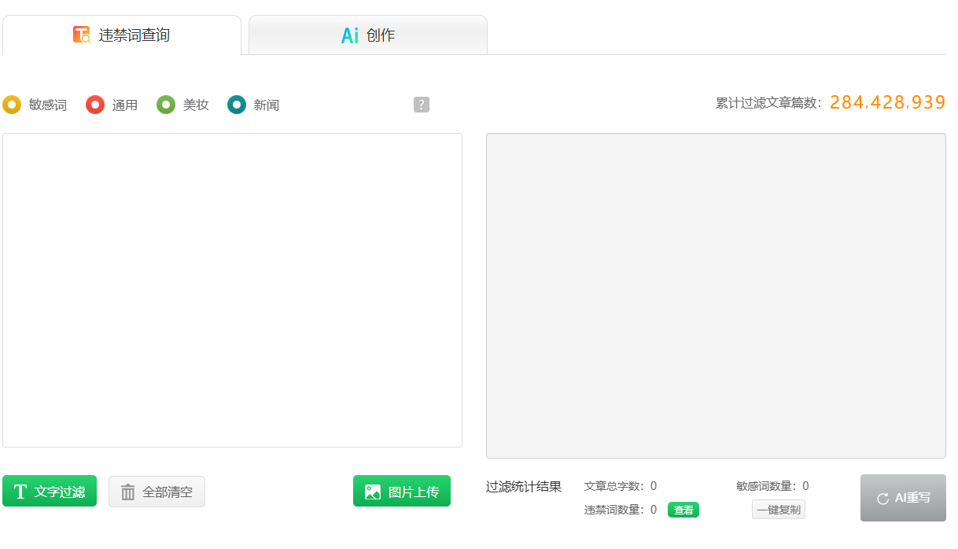Click the trash icon on 全部清空
The image size is (958, 549).
pyautogui.click(x=127, y=492)
